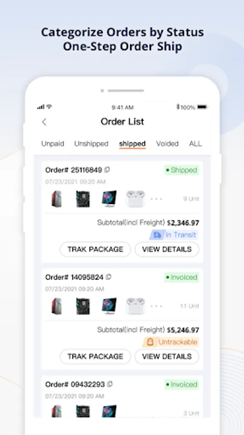Show the ALL orders tab
The width and height of the screenshot is (244, 435).
point(195,144)
